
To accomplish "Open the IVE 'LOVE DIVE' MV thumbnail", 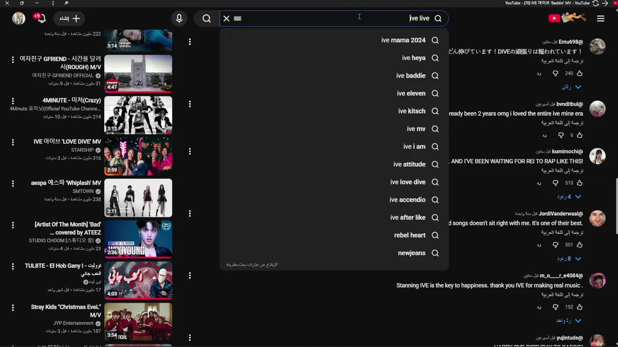I will pyautogui.click(x=138, y=157).
